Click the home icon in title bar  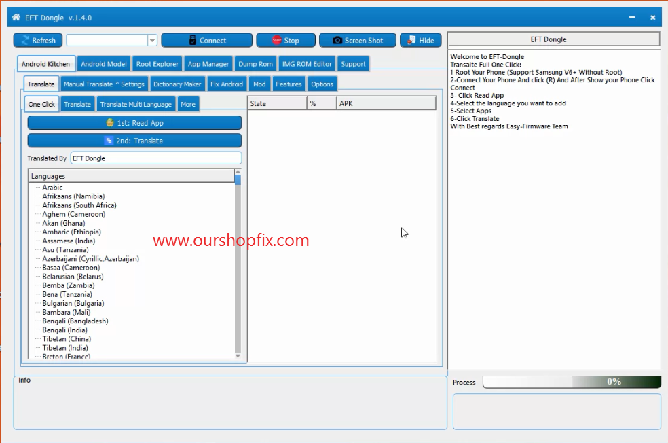point(16,18)
